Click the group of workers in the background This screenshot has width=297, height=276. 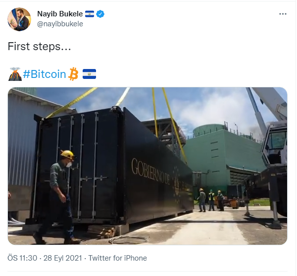point(211,200)
